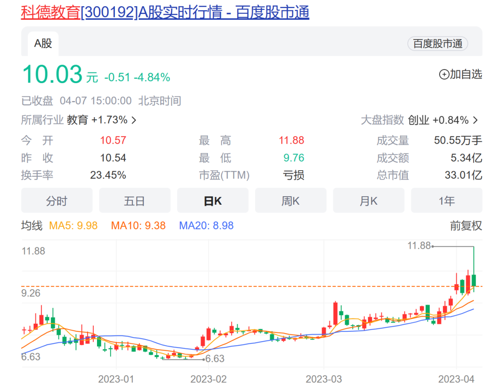485x387 pixels.
Task: Click the 2023-04 date axis label
Action: coord(456,379)
